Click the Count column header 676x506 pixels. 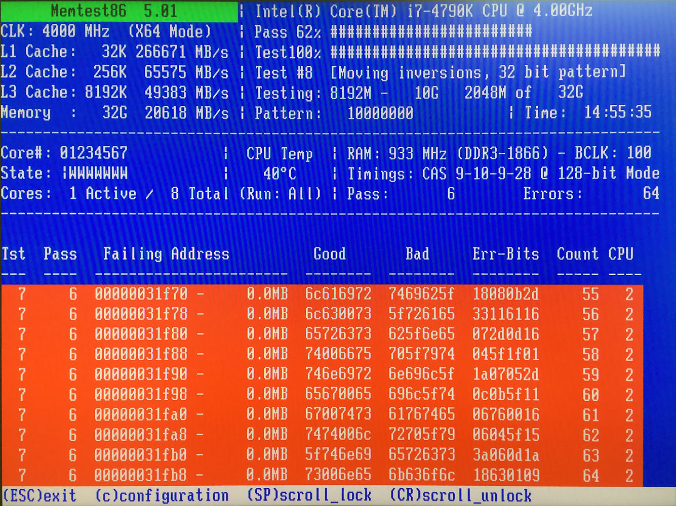[578, 254]
